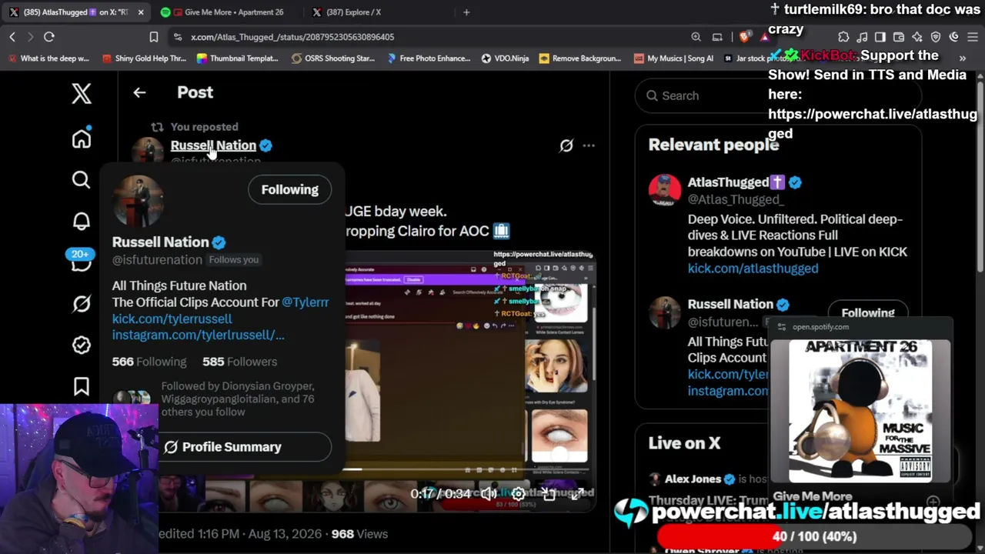This screenshot has width=985, height=554.
Task: Open Explore search in X sidebar
Action: 82,180
